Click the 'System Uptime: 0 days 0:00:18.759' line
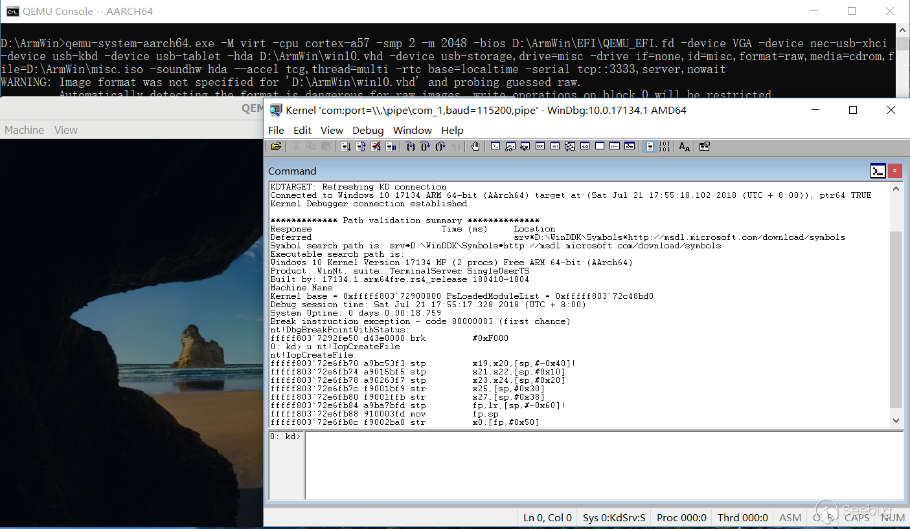This screenshot has width=910, height=529. [x=356, y=313]
